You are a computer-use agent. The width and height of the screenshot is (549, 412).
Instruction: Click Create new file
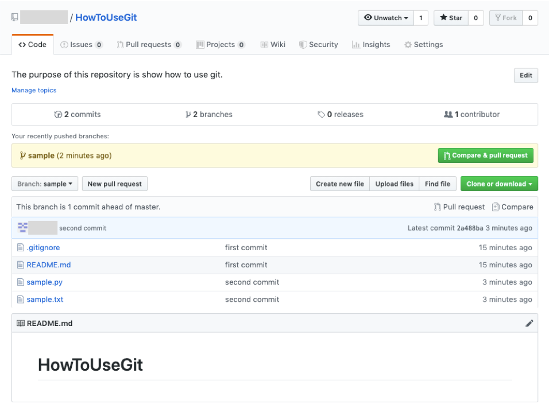[340, 184]
